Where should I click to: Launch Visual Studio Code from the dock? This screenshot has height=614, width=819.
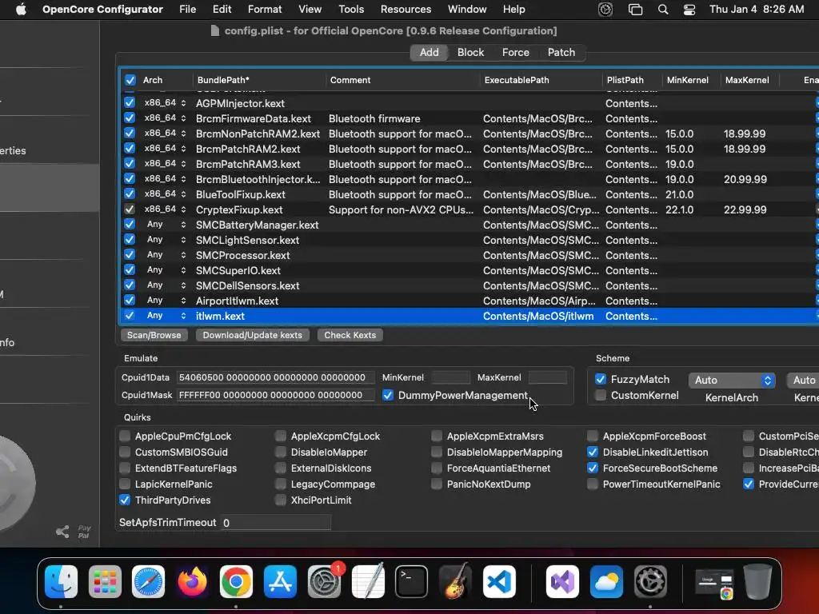coord(499,581)
